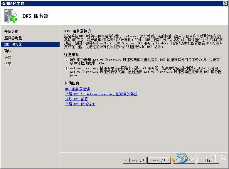The width and height of the screenshot is (229, 169).
Task: Select the DNS 服务器 step in sidebar
Action: coord(30,44)
